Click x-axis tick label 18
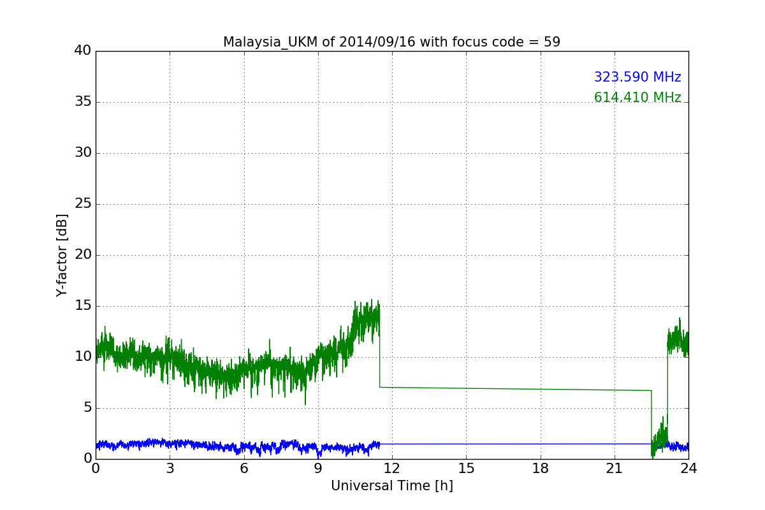765x510 pixels. pyautogui.click(x=541, y=469)
